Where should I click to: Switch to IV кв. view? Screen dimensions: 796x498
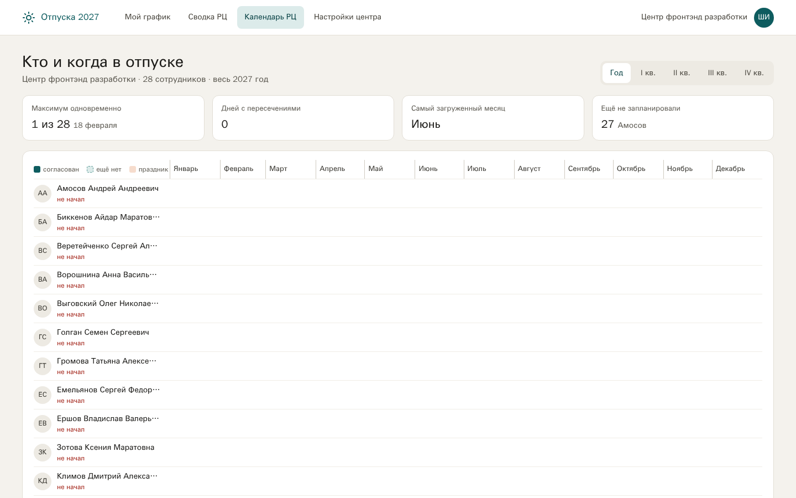click(754, 73)
